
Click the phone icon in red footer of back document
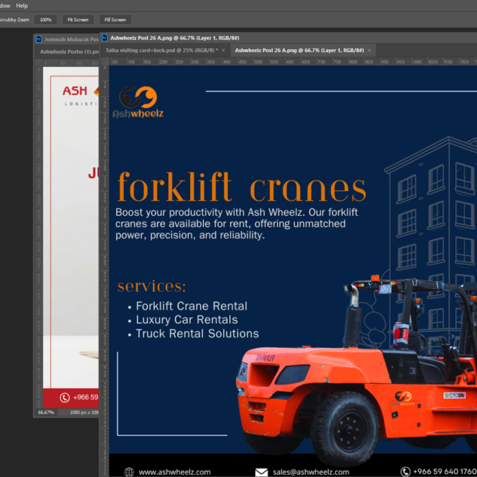click(x=65, y=398)
